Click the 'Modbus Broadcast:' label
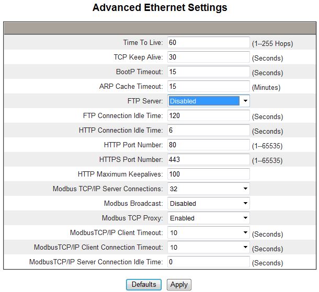 (x=133, y=203)
